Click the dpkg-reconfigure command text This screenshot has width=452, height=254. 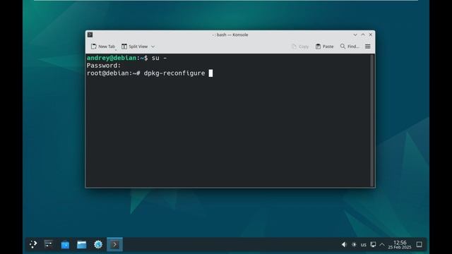tap(174, 73)
